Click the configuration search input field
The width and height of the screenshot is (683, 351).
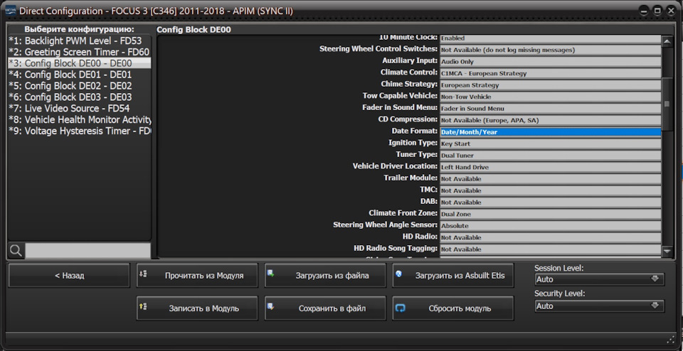(x=88, y=251)
